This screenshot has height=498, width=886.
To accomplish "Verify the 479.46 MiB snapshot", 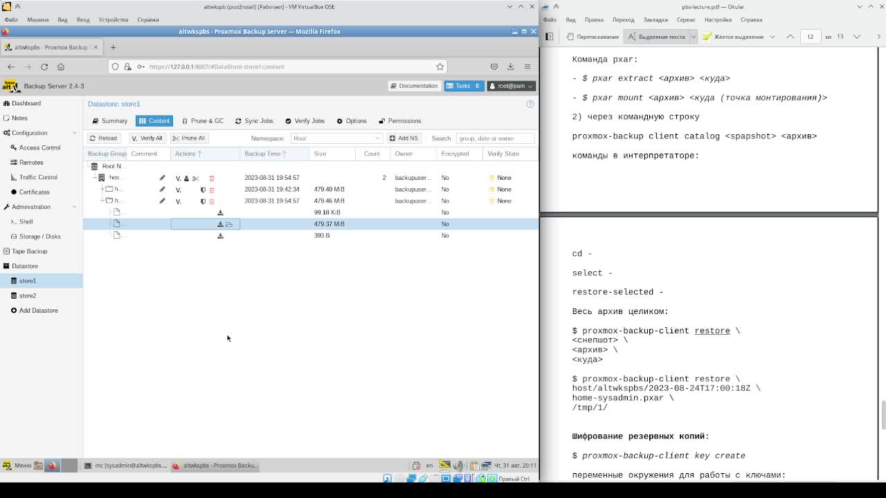I will (178, 201).
